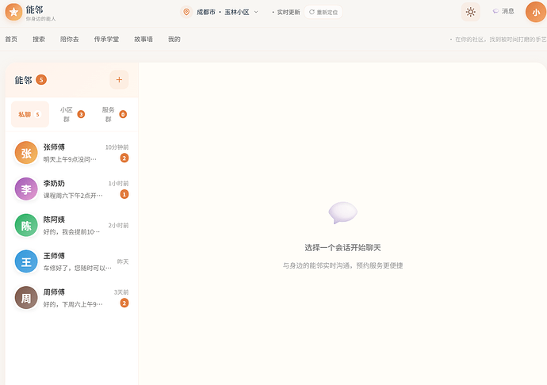Viewport: 547px width, 385px height.
Task: Go to 首页 nav item
Action: pyautogui.click(x=11, y=40)
